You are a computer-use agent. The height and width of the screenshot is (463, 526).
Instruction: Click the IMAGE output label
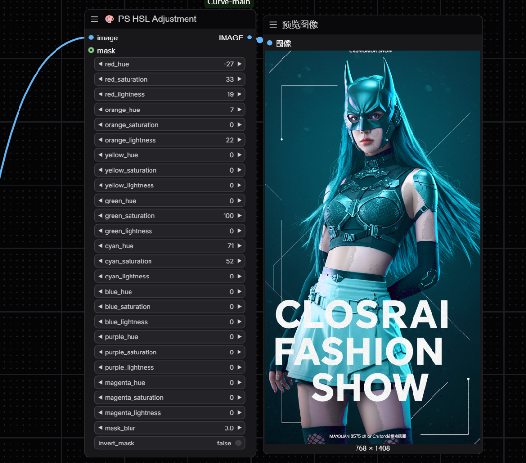231,38
